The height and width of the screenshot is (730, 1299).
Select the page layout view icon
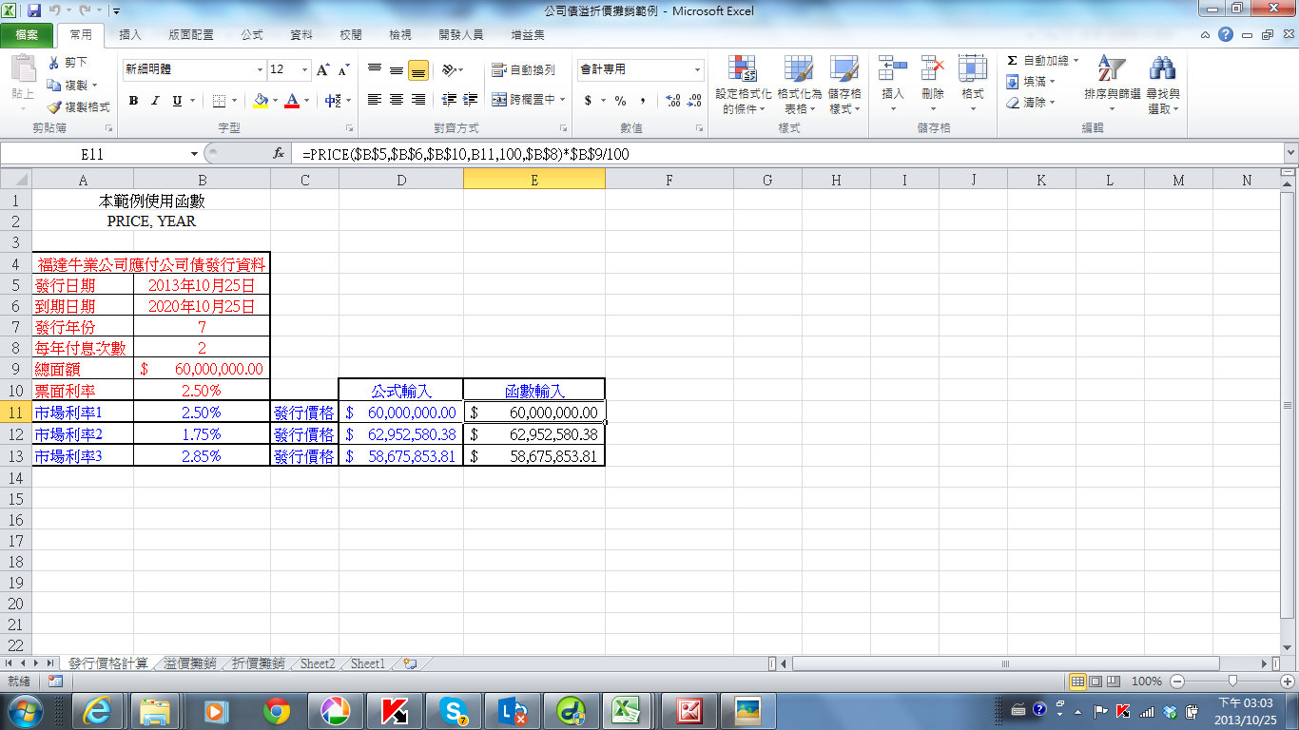(x=1095, y=681)
